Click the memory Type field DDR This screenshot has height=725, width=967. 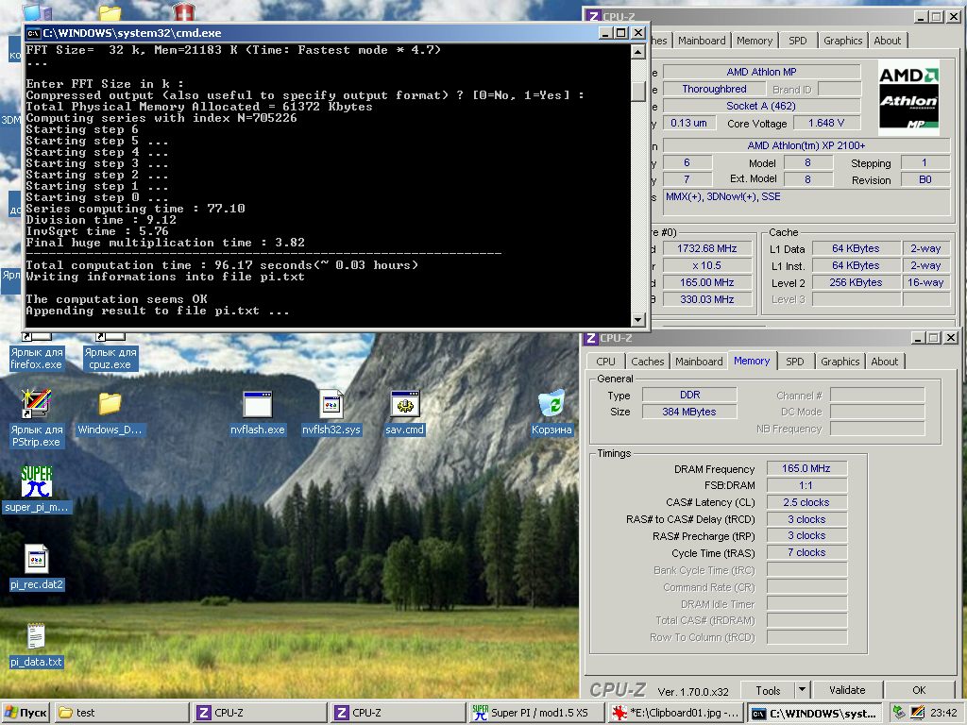[x=689, y=395]
